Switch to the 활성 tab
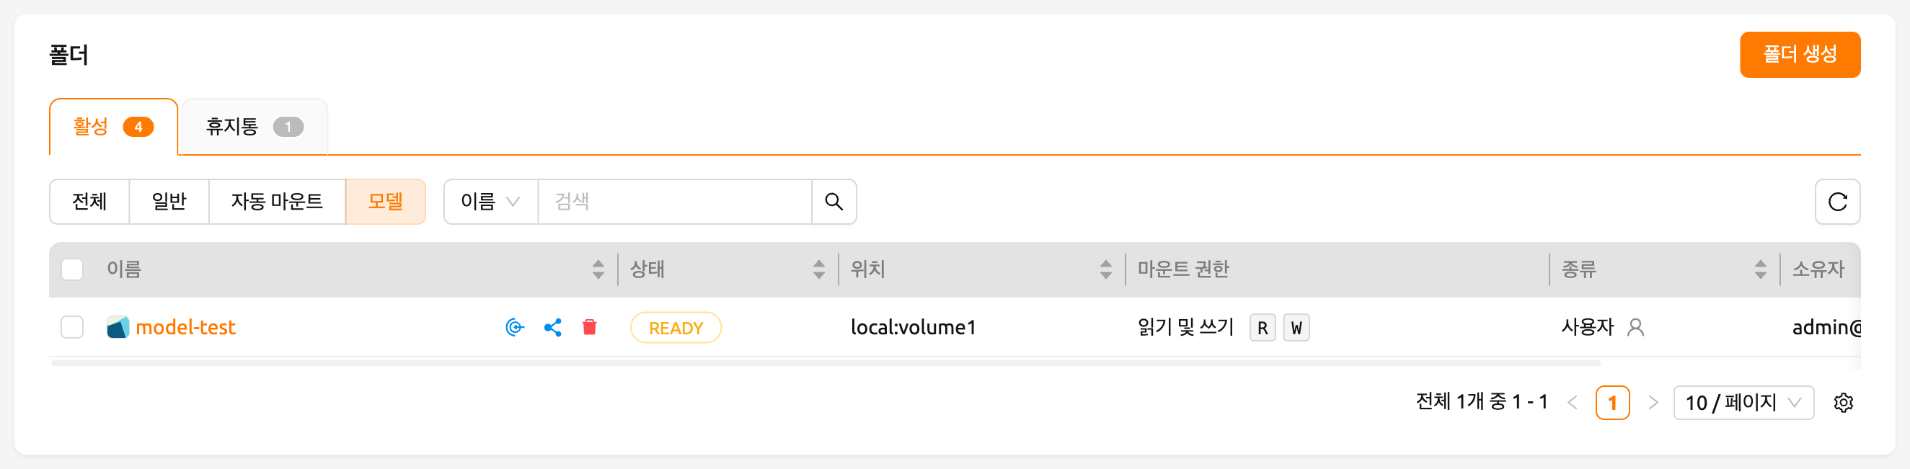1910x469 pixels. pyautogui.click(x=112, y=127)
